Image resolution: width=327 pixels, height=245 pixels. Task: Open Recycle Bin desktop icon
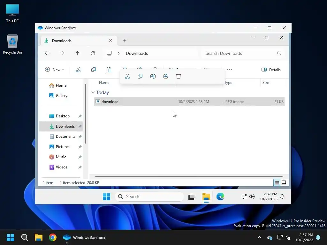[12, 44]
